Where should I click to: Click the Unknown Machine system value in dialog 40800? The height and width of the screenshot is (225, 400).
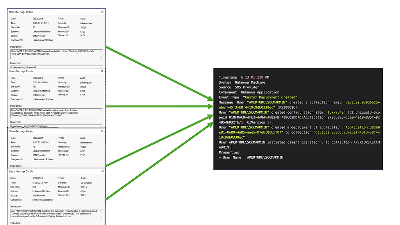coord(41,151)
